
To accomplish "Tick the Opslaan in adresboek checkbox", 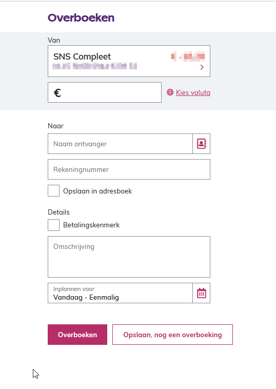I will pos(53,190).
